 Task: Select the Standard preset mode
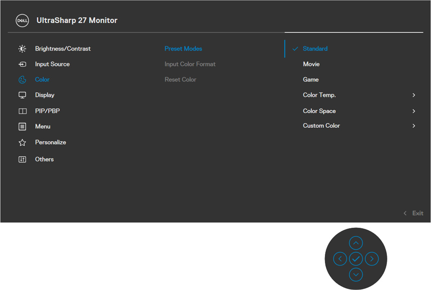click(315, 49)
